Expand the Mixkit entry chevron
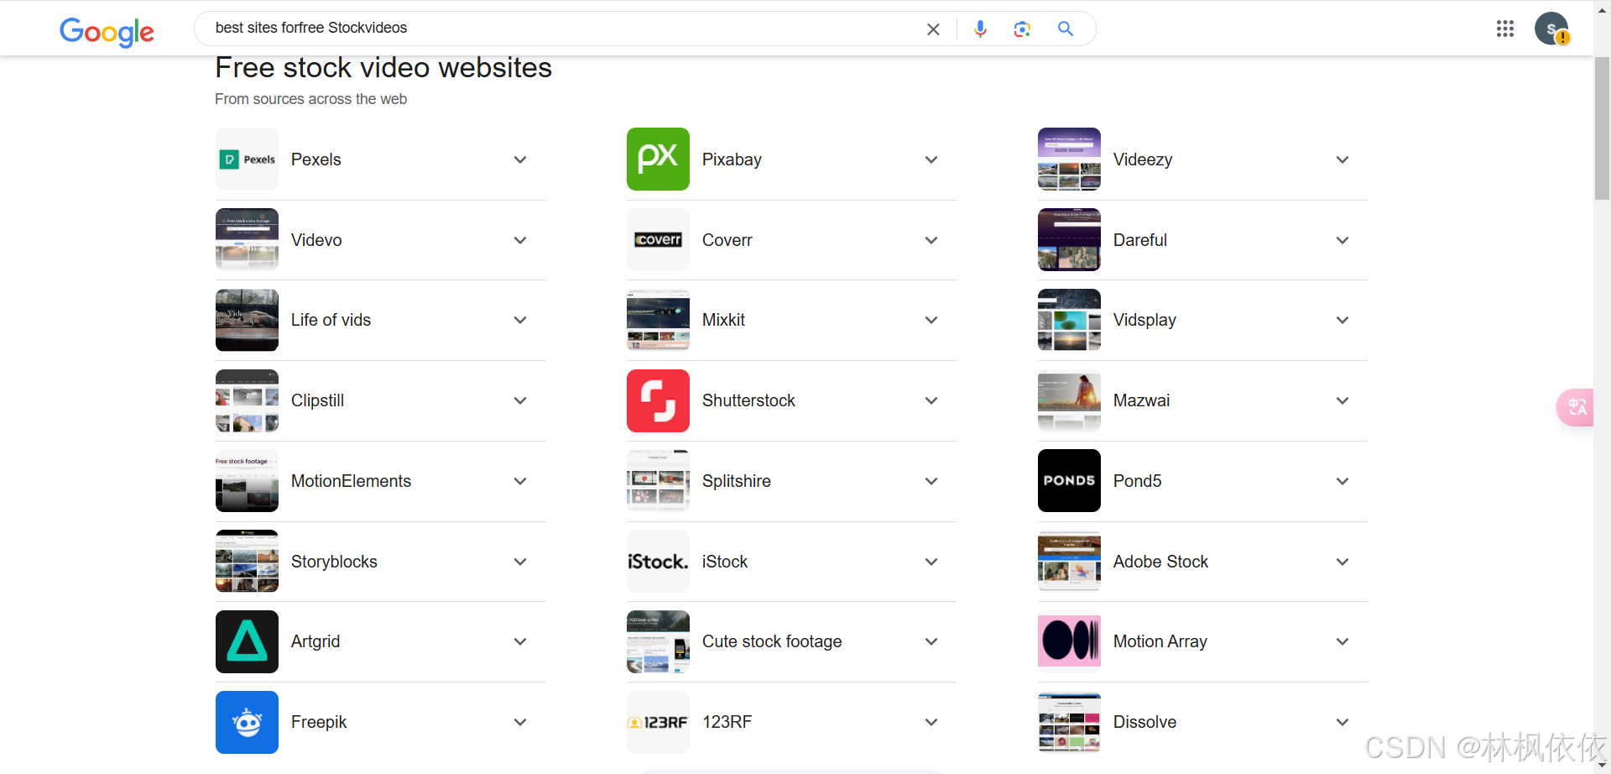 [931, 320]
